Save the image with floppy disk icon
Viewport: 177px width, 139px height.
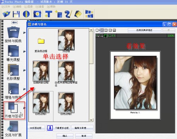click(x=16, y=14)
